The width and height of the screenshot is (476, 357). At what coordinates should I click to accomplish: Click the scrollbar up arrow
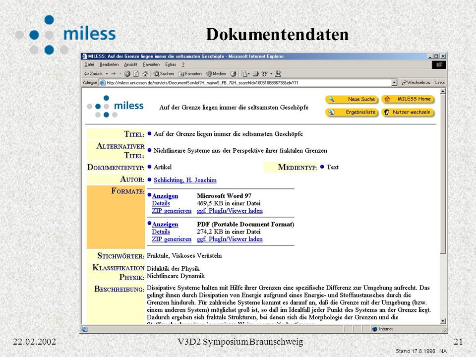[443, 91]
